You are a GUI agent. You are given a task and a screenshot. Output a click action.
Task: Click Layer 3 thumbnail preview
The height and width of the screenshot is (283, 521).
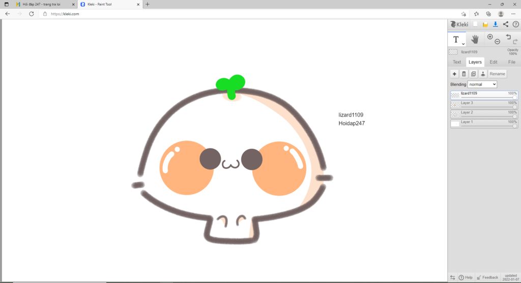point(455,105)
